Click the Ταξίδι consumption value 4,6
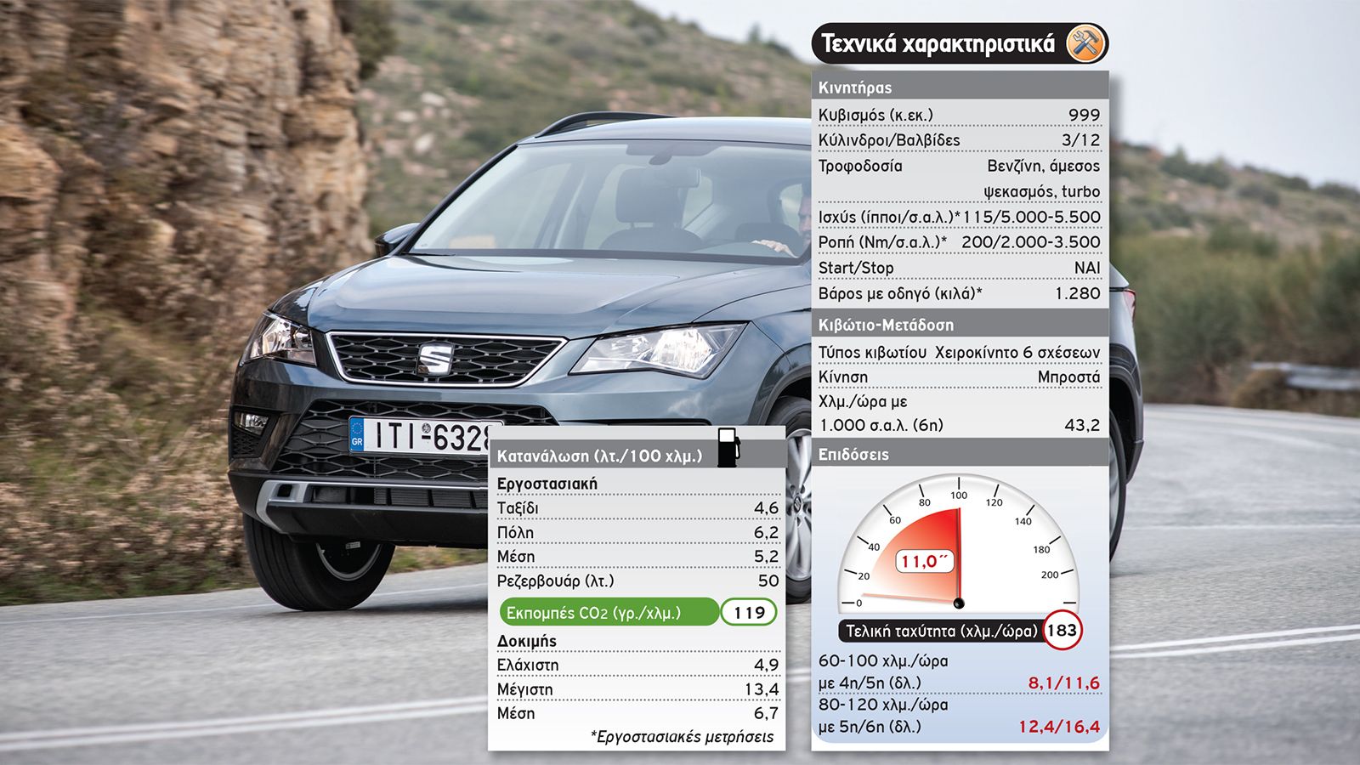 (766, 508)
